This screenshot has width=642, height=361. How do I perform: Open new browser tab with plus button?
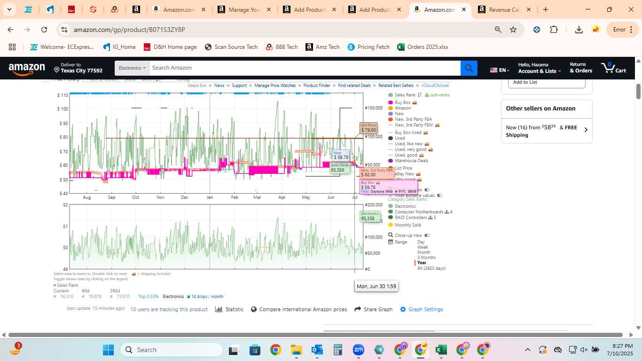click(x=545, y=9)
